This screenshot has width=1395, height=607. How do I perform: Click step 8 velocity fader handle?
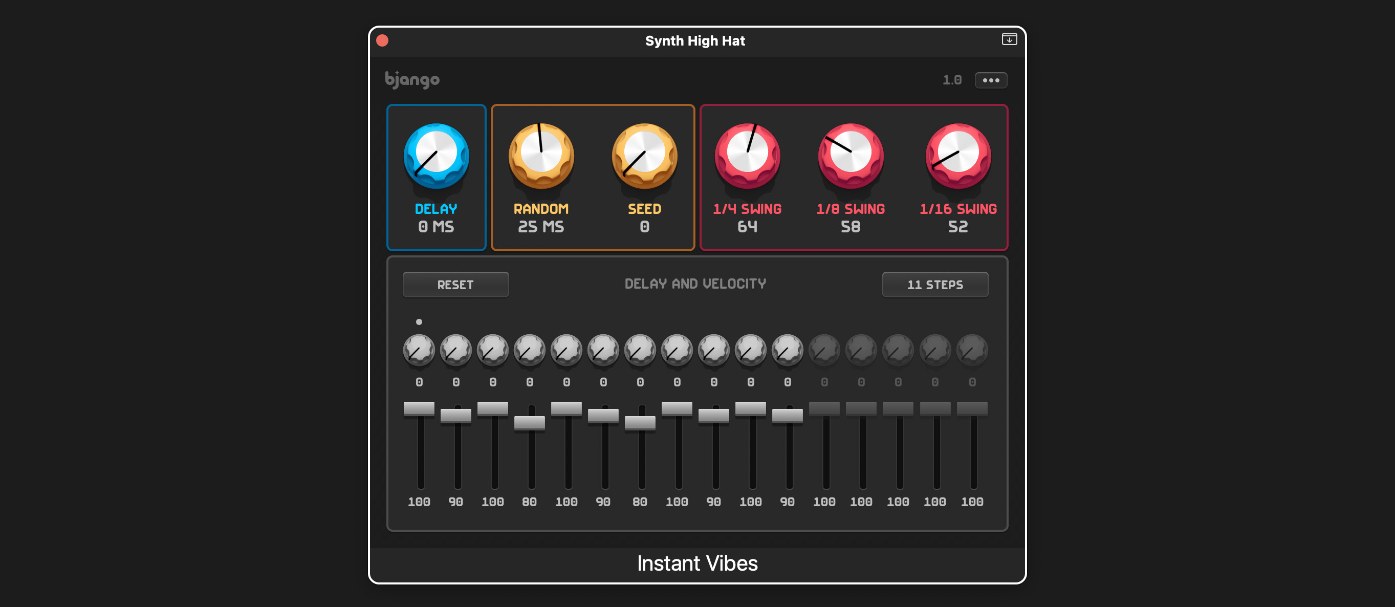[677, 409]
